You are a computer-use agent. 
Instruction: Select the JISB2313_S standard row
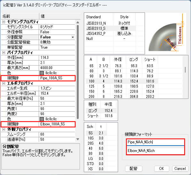point(111,28)
